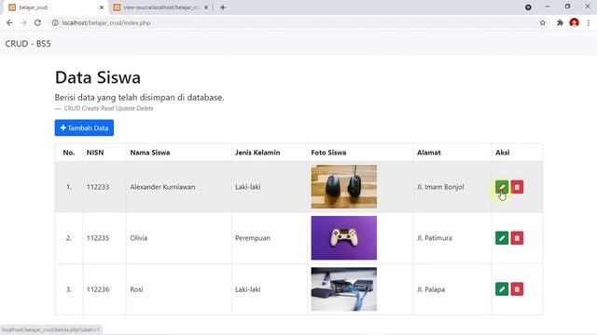The height and width of the screenshot is (335, 597).
Task: Click Perempuan in Olivia's row
Action: pos(253,238)
